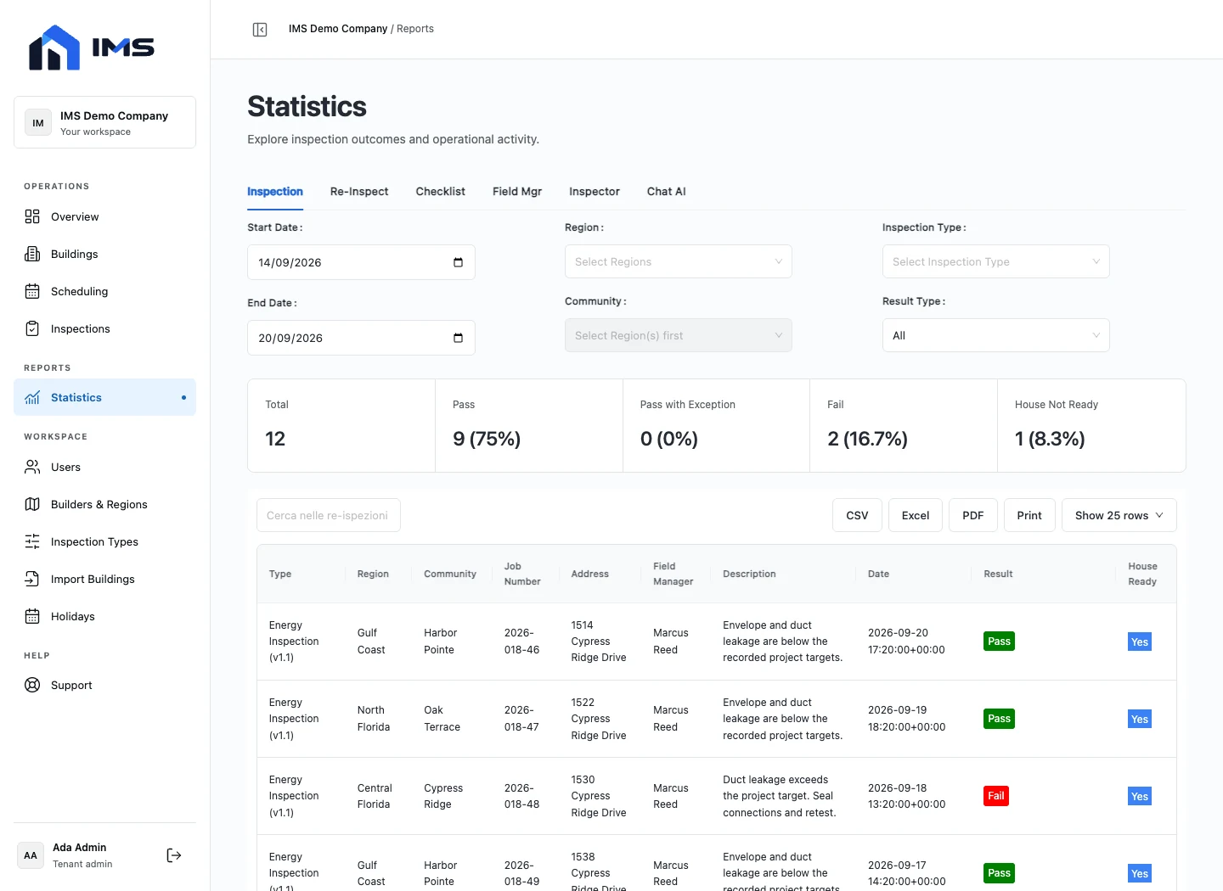Open Overview via its grid icon
Screen dimensions: 1223x891
click(32, 216)
